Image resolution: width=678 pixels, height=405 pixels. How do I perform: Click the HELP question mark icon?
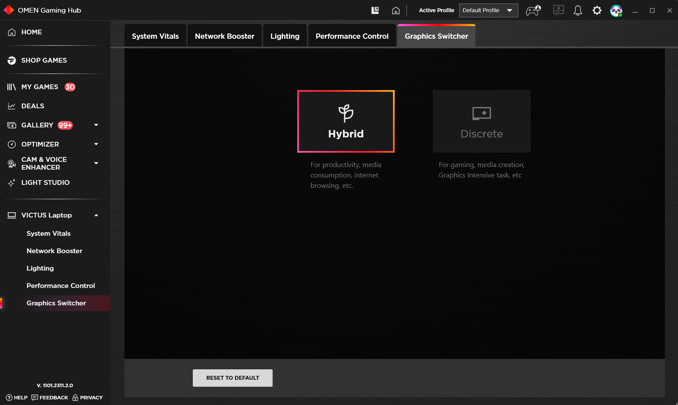tap(9, 398)
